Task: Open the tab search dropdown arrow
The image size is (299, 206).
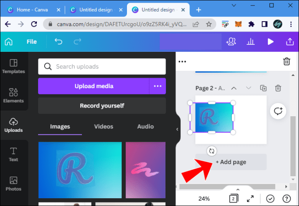Action: pos(234,5)
